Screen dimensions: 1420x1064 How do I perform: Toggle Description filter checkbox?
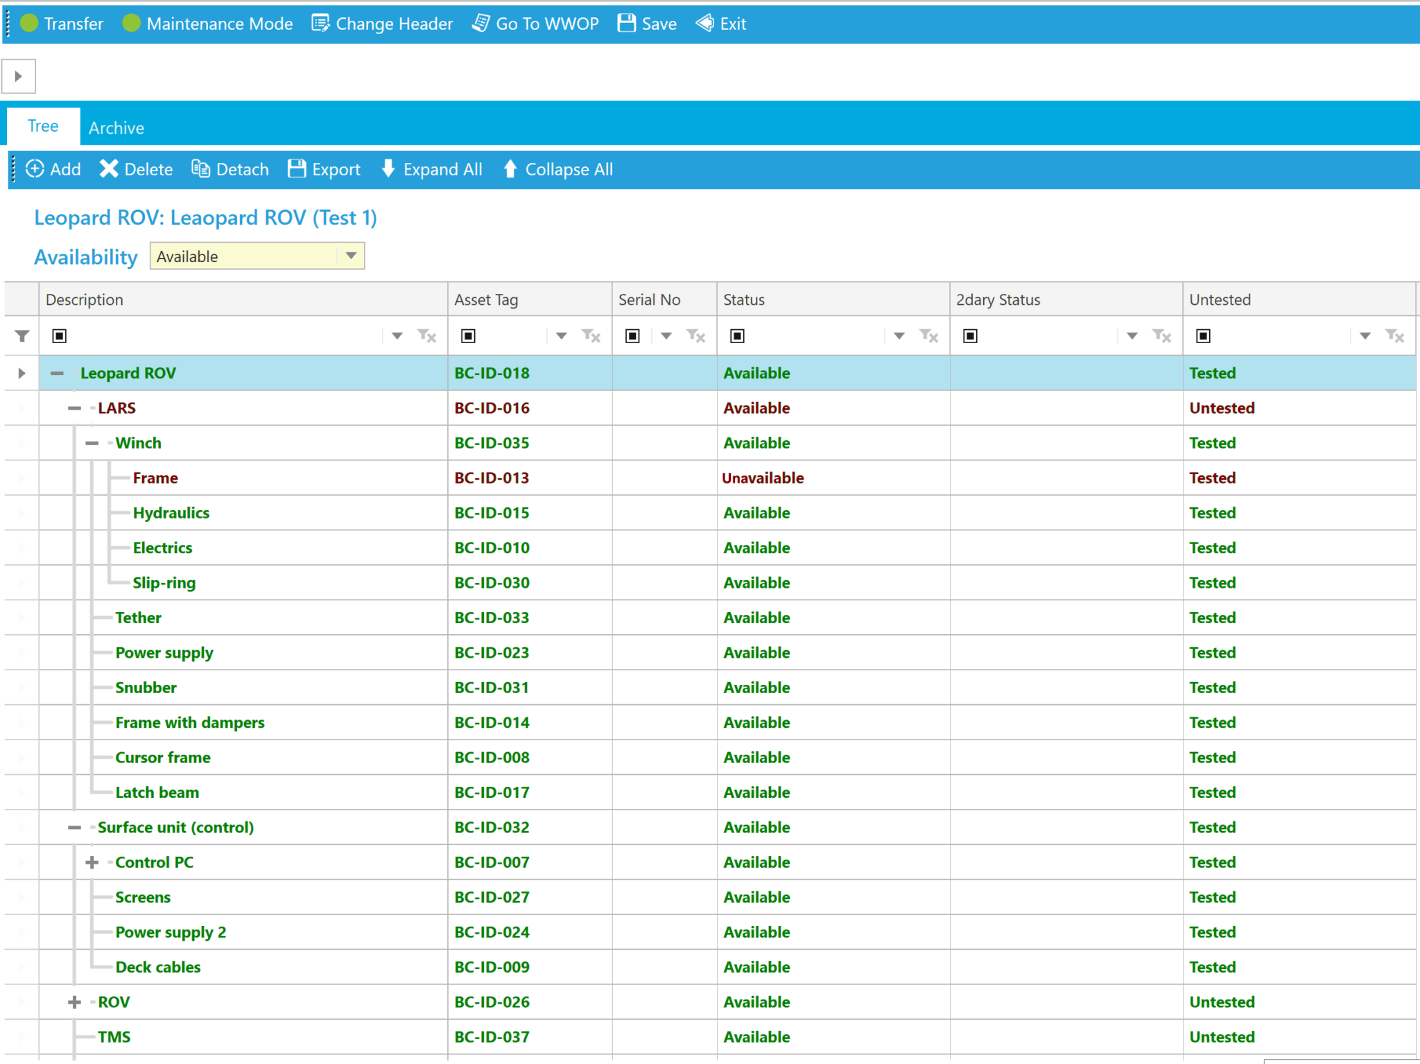pyautogui.click(x=60, y=336)
